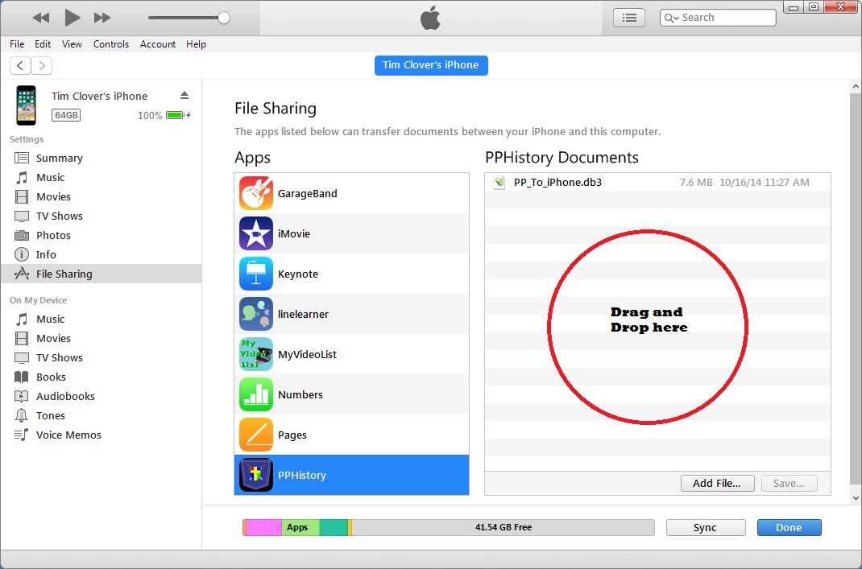Select the Keynote app icon
Viewport: 862px width, 569px height.
(256, 274)
